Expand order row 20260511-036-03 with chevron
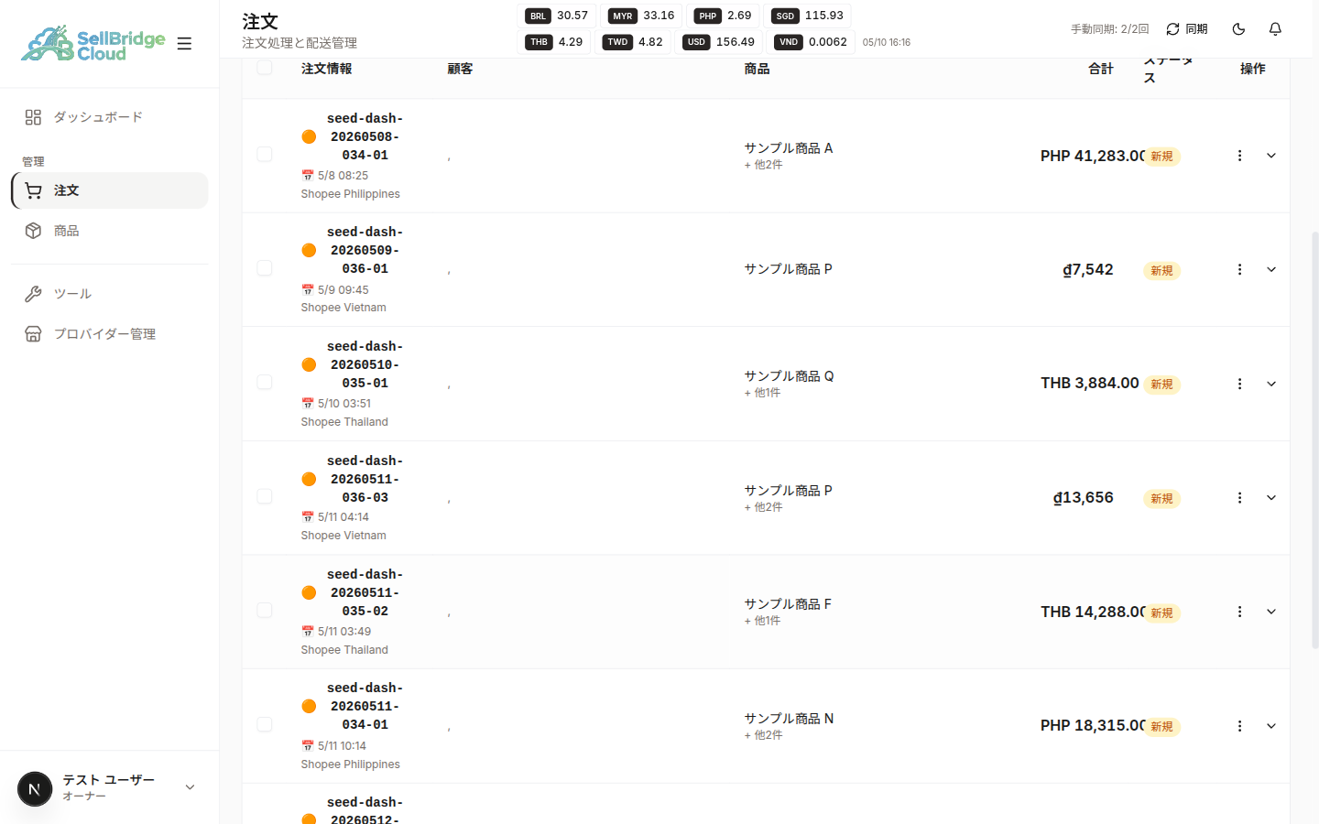The height and width of the screenshot is (824, 1319). (x=1271, y=498)
